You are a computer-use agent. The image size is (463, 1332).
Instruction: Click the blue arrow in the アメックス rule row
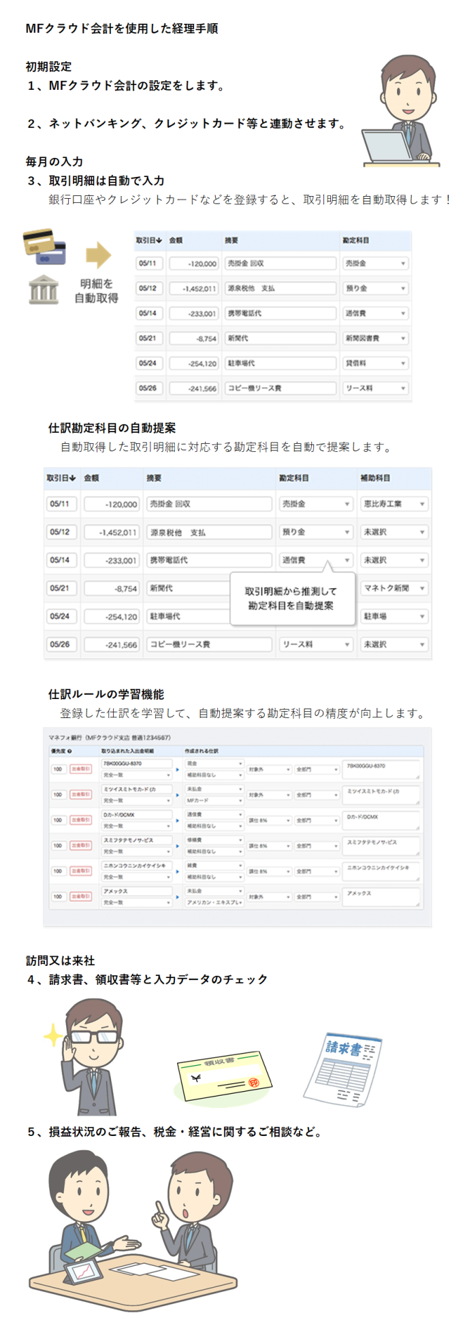(178, 897)
